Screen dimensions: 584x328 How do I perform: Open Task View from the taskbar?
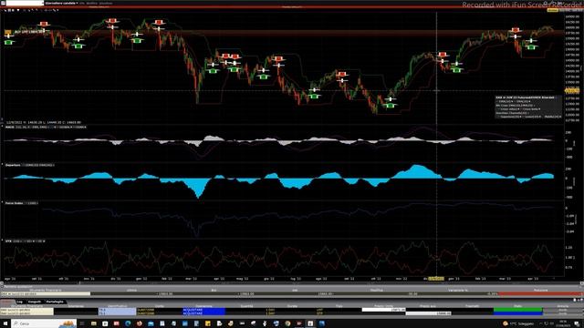point(82,323)
